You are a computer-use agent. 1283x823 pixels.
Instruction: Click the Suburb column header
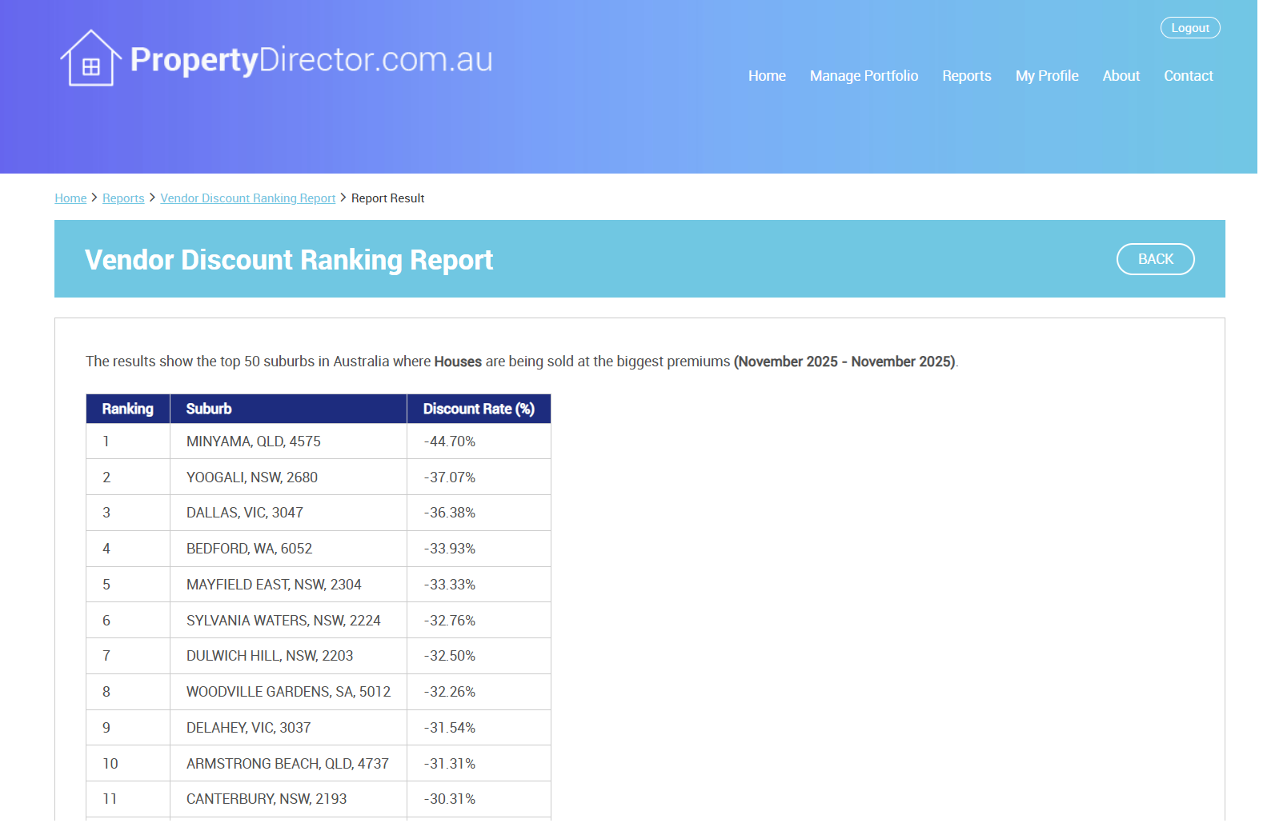pyautogui.click(x=209, y=409)
